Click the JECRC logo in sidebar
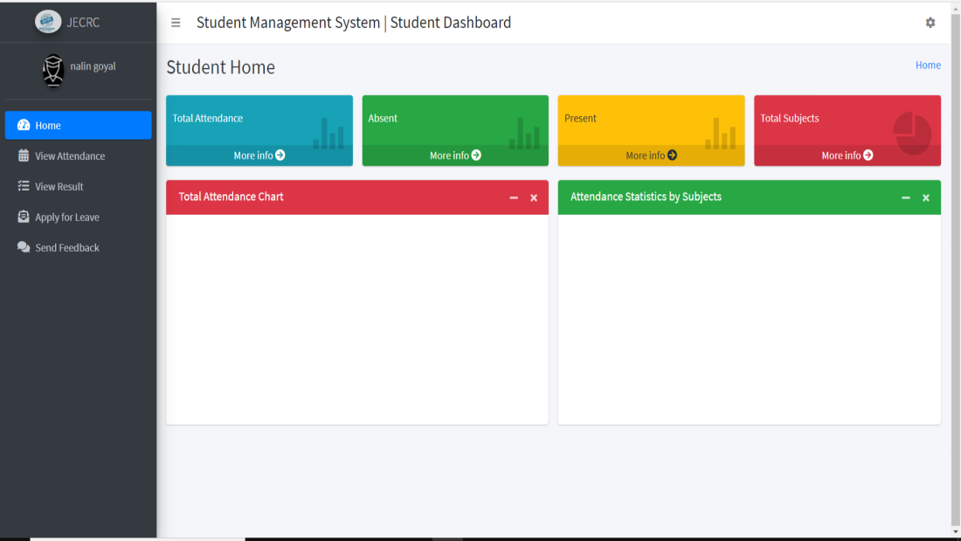 tap(48, 22)
